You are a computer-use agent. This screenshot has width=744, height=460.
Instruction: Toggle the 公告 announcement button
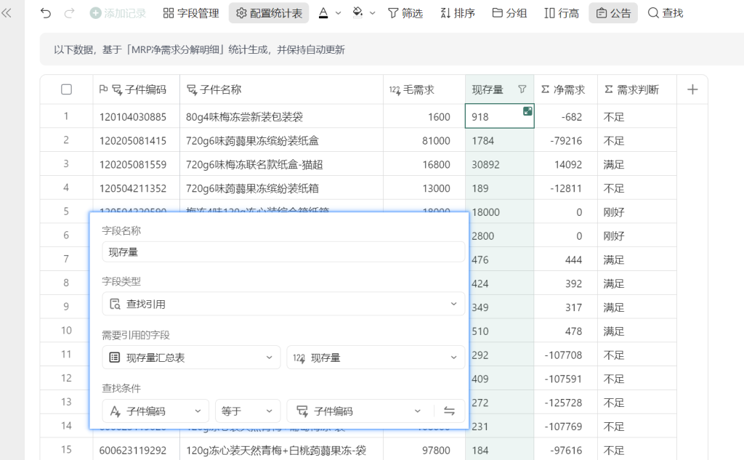coord(613,13)
